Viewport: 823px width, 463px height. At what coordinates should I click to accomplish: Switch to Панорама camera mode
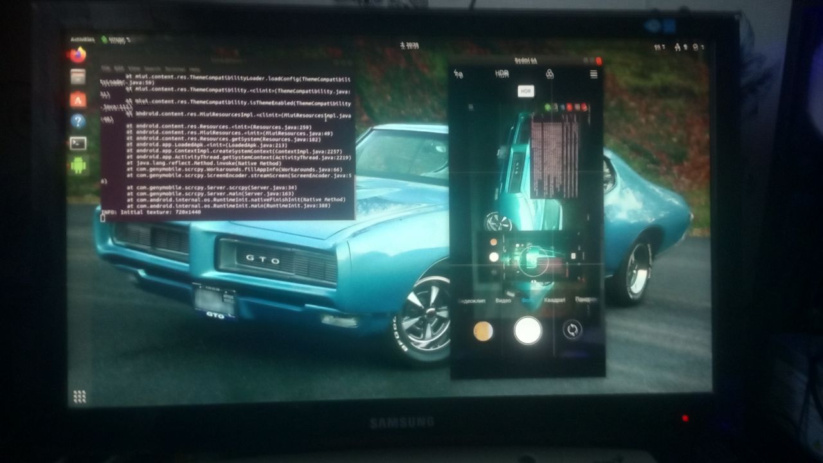point(586,300)
